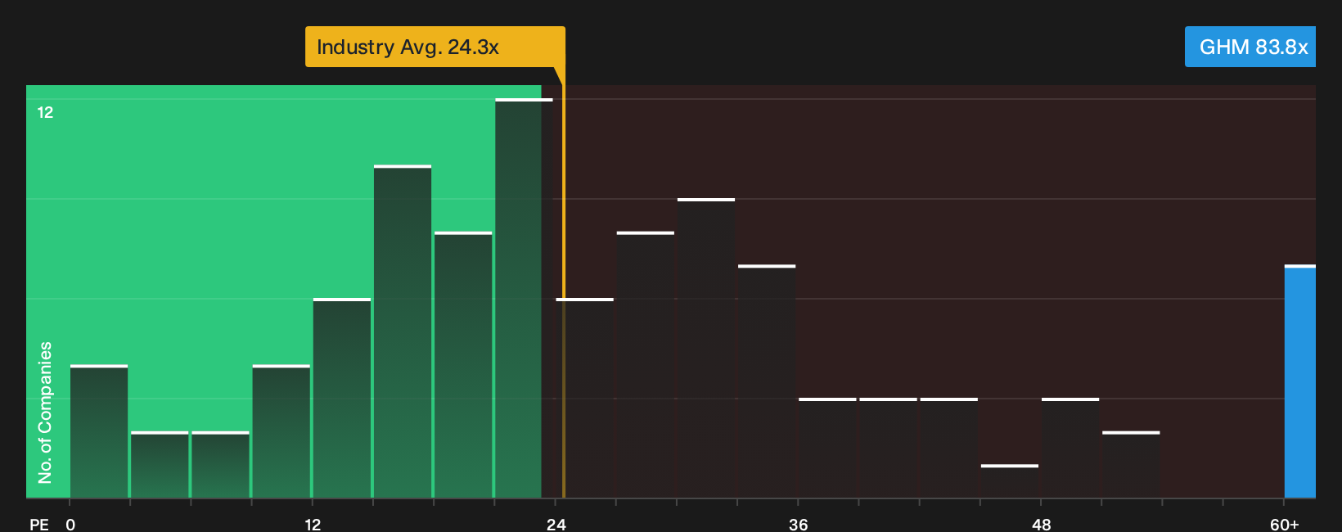Click the bar starting at PE 12
1342x532 pixels.
[342, 398]
